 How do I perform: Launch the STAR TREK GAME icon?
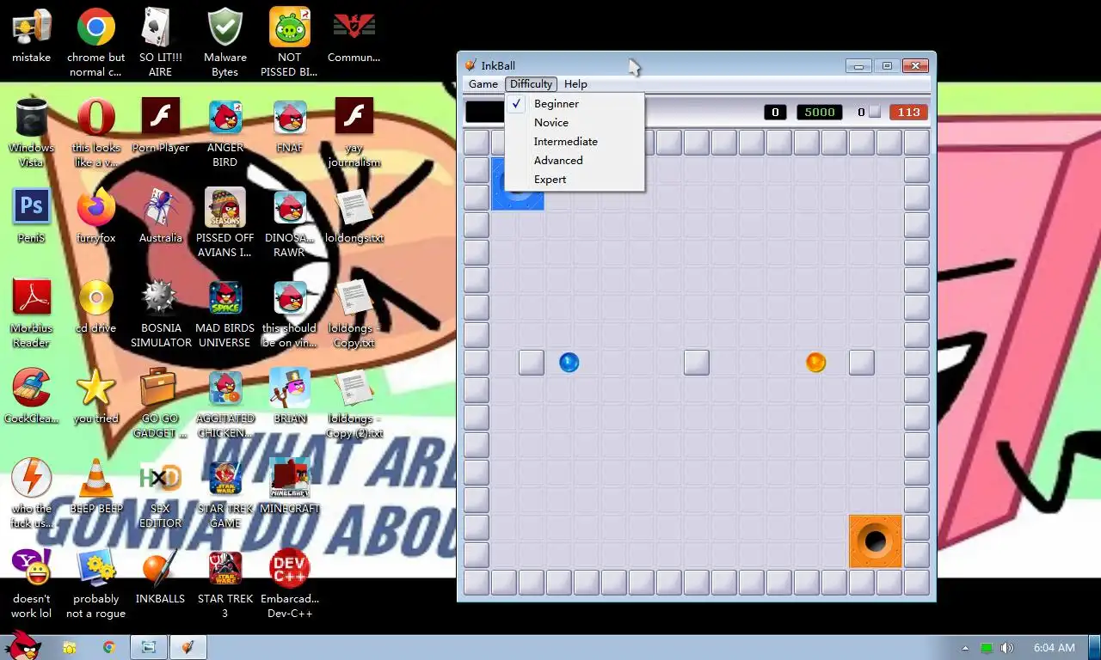[x=225, y=492]
